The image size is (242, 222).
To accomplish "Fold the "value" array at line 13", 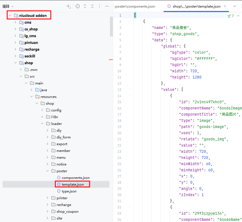I will coord(129,90).
